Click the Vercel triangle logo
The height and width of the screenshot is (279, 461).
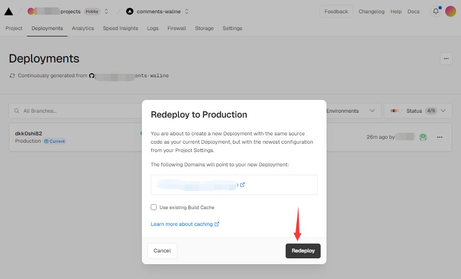pyautogui.click(x=8, y=11)
